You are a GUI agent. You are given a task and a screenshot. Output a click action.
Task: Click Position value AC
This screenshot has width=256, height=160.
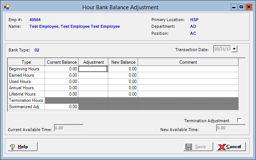193,33
